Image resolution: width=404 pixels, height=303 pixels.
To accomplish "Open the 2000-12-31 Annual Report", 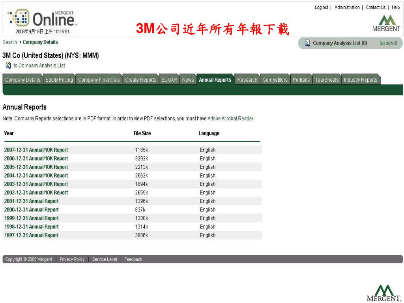I will (x=31, y=209).
